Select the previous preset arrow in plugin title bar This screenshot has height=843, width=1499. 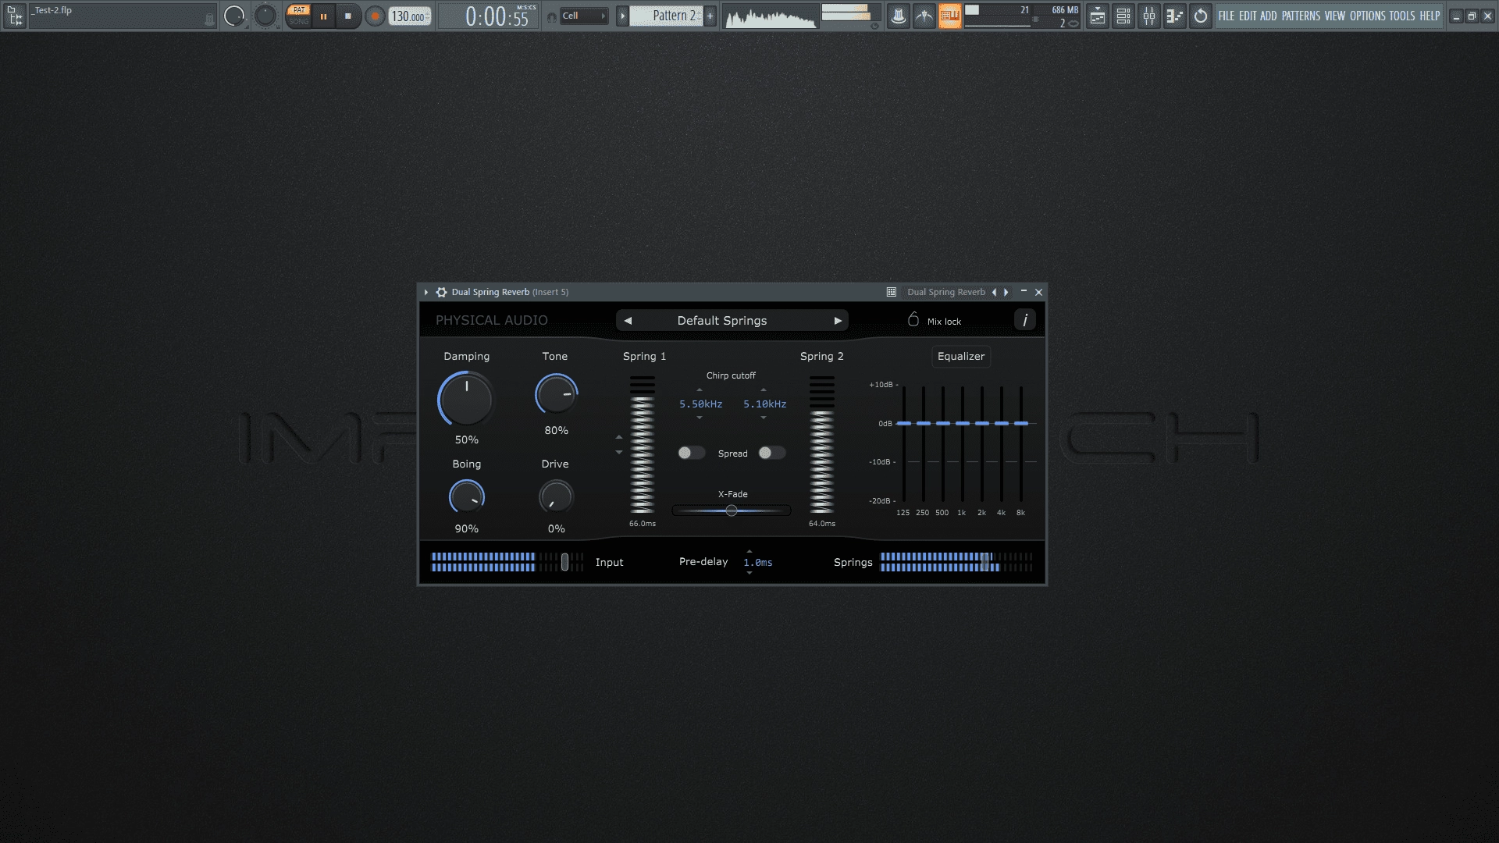(994, 292)
